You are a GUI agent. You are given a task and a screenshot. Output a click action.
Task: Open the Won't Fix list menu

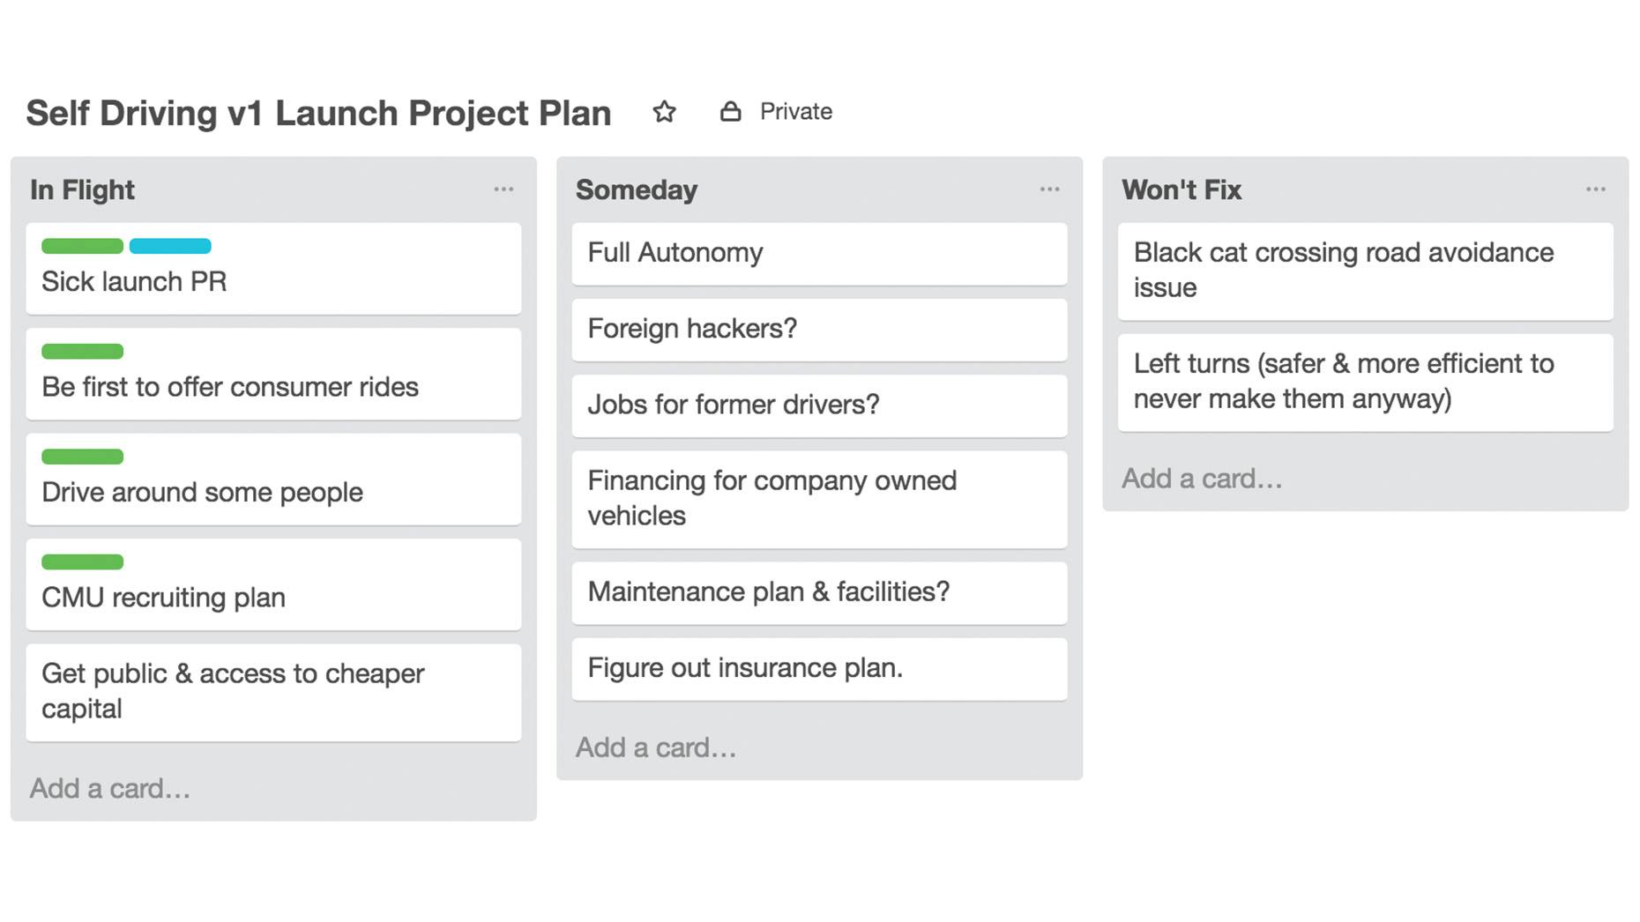coord(1595,190)
